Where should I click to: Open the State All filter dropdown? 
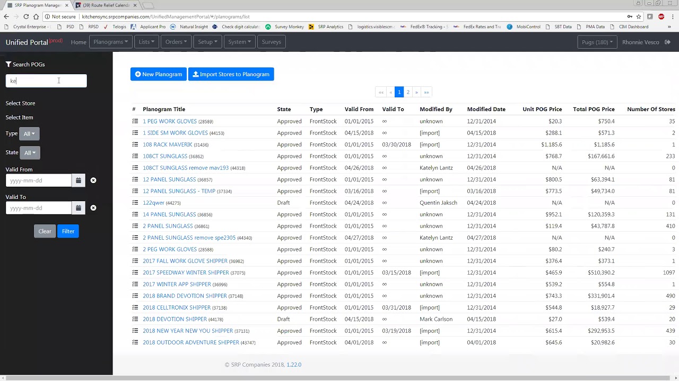30,152
